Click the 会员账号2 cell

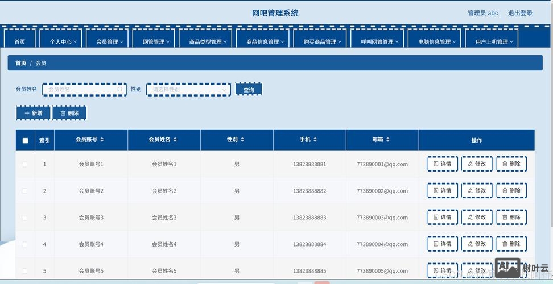point(92,191)
